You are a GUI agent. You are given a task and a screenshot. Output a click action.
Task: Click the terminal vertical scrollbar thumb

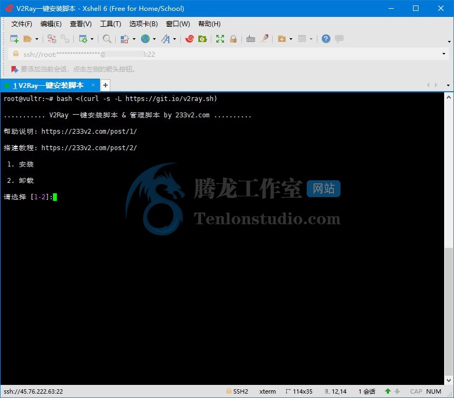coord(449,312)
